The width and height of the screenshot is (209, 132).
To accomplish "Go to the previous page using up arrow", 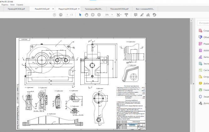I will click(54, 15).
